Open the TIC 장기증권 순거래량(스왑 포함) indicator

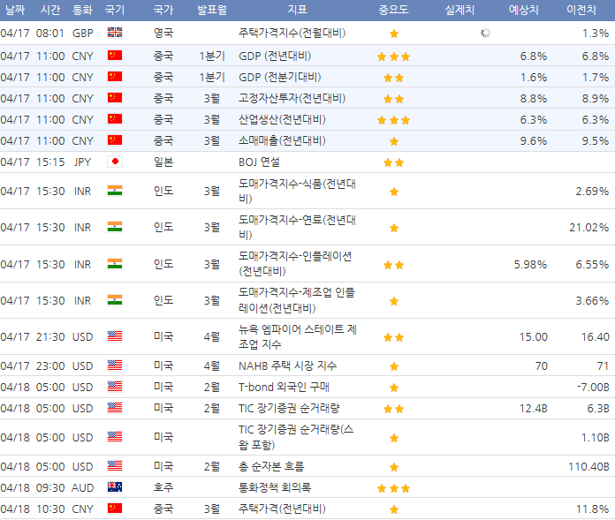(296, 437)
